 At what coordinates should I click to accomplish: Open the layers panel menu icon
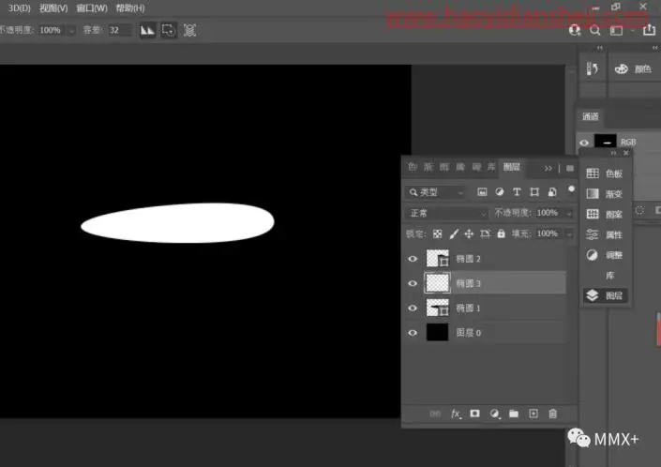click(x=570, y=168)
